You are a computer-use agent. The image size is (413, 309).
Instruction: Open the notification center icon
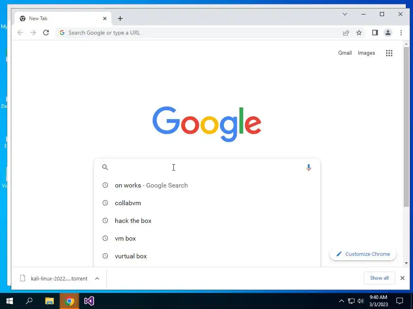pos(400,301)
